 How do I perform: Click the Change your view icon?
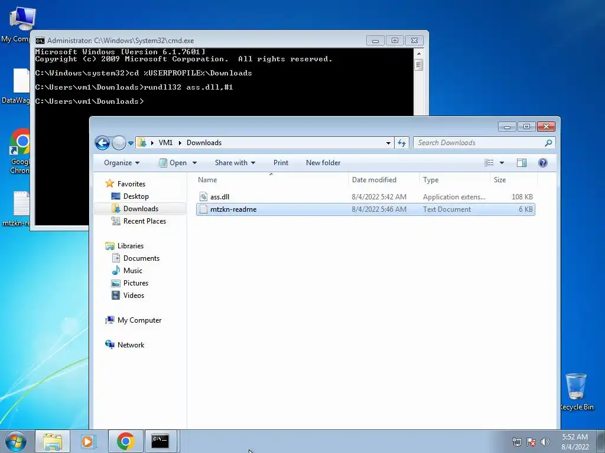(489, 163)
